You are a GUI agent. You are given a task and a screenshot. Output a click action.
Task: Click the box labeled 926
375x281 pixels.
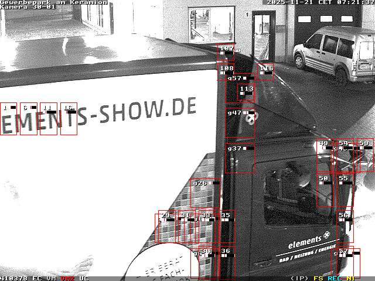206,193
